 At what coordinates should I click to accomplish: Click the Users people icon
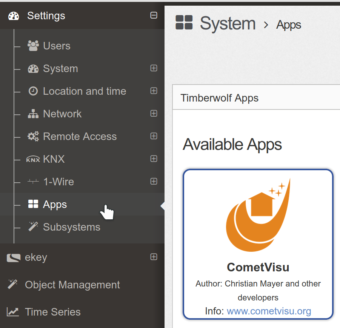click(x=33, y=46)
